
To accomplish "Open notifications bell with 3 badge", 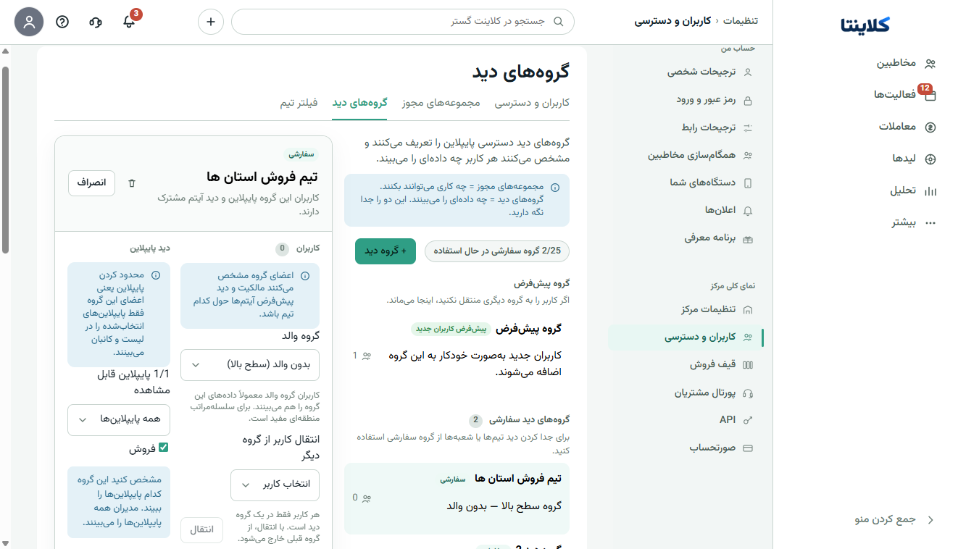I will 129,22.
